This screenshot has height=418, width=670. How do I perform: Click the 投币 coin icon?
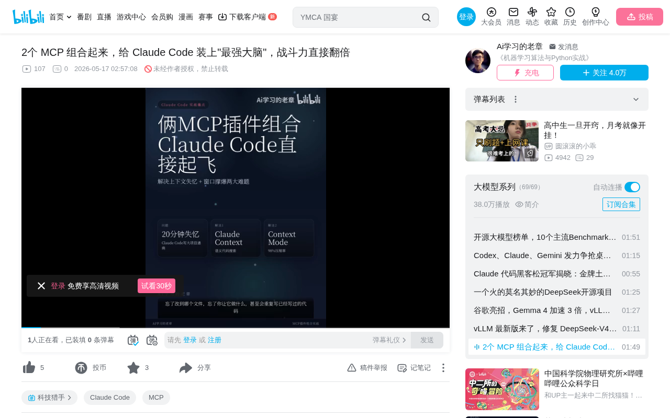pos(81,368)
